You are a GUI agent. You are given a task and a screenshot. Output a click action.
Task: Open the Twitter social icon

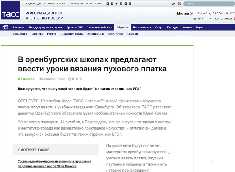point(117,4)
